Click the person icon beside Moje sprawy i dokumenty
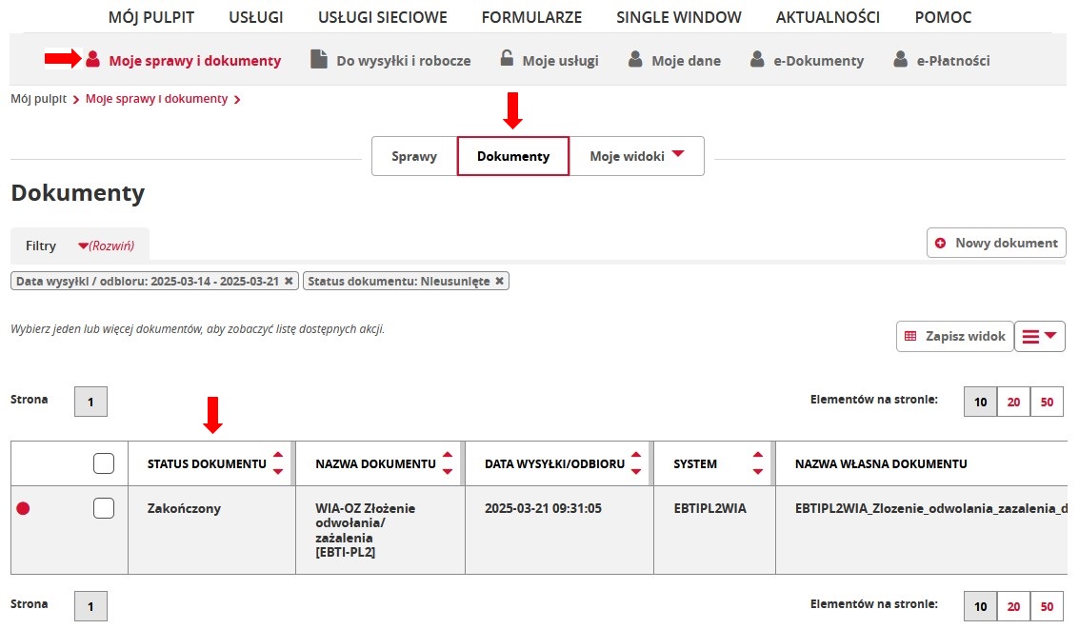The height and width of the screenshot is (629, 1079). click(x=92, y=60)
